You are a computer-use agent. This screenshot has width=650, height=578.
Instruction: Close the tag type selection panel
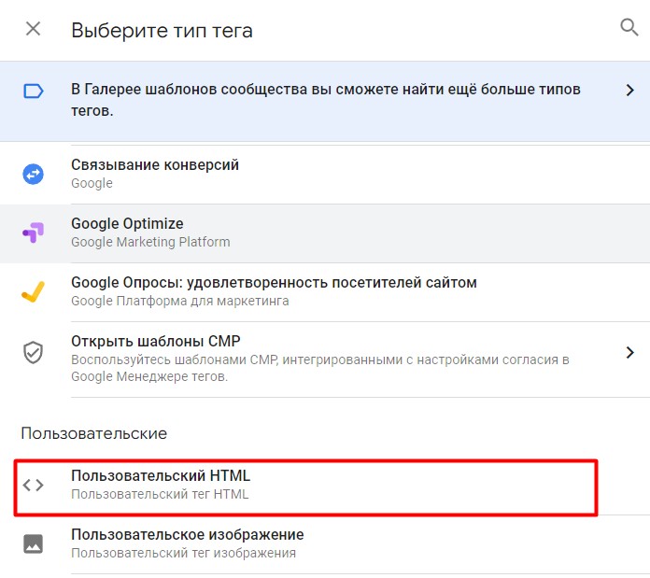pos(33,29)
